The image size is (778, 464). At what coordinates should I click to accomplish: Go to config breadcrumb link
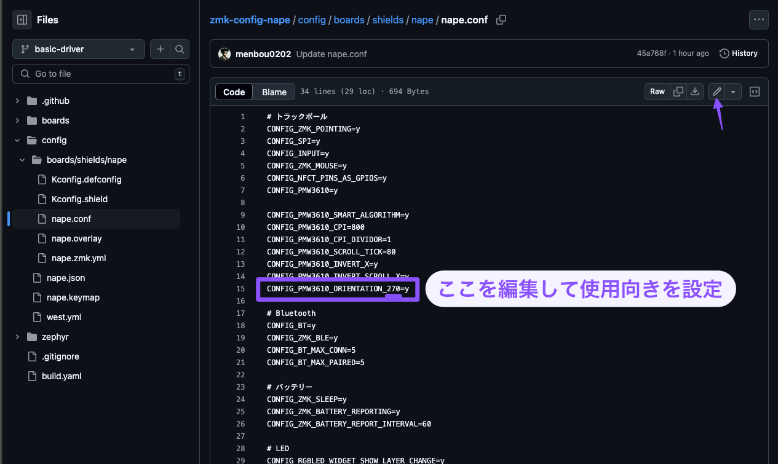tap(312, 20)
